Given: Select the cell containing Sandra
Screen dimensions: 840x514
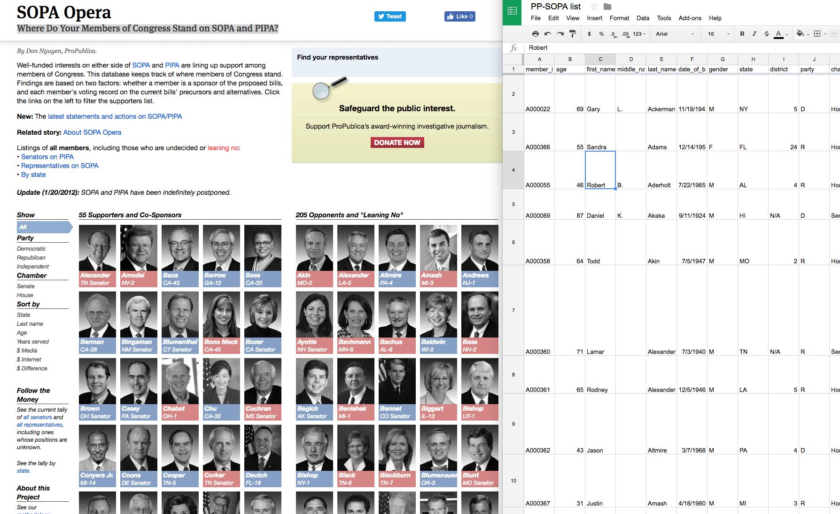Looking at the screenshot, I should click(x=600, y=132).
